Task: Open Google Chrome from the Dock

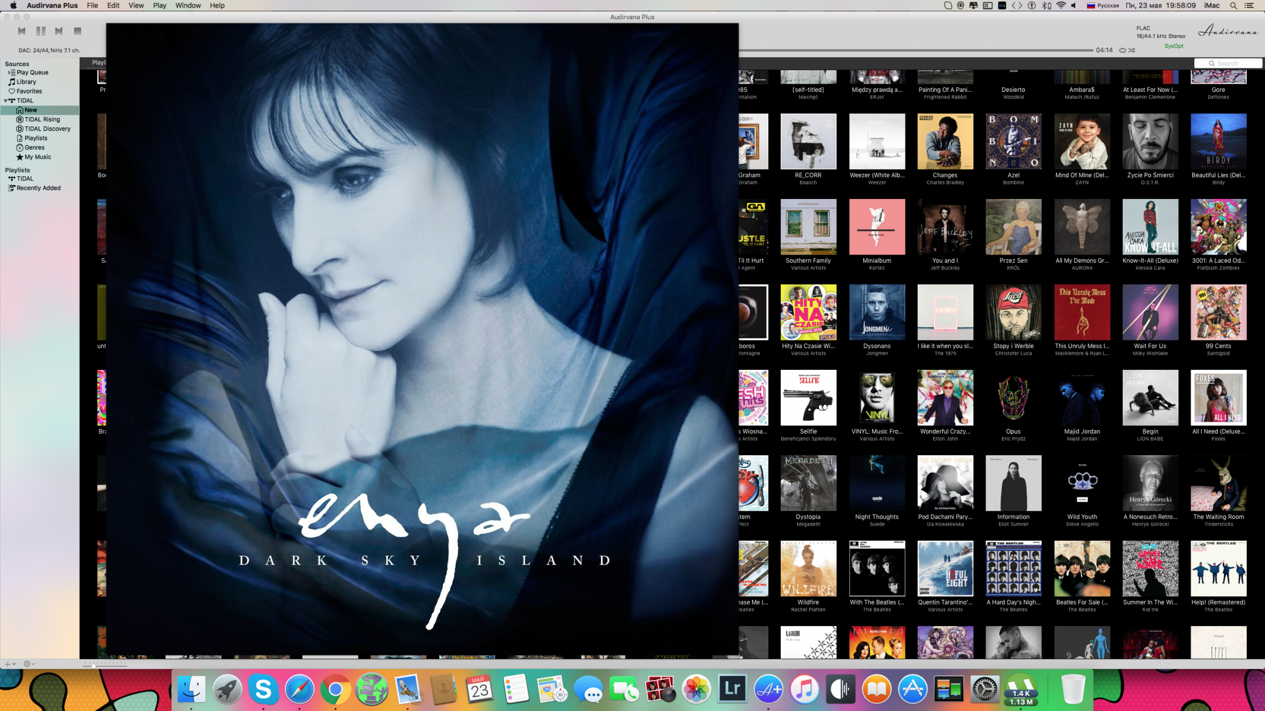Action: pos(335,689)
